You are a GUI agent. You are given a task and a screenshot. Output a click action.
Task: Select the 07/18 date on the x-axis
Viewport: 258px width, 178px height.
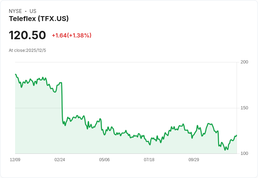coord(149,160)
